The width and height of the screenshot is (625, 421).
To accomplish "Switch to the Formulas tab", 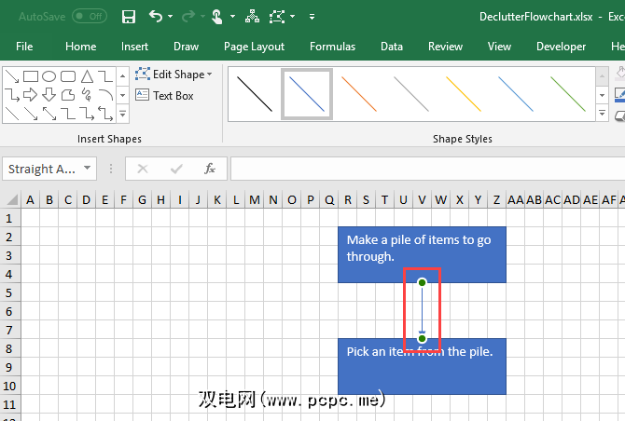I will (x=332, y=47).
